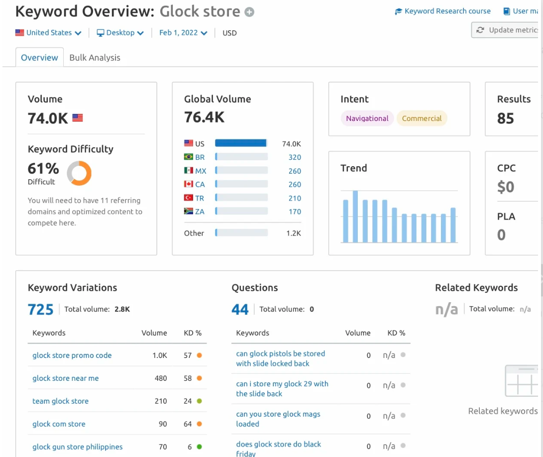Screen dimensions: 543x457
Task: Open 'glock store promo code' keyword
Action: point(72,355)
